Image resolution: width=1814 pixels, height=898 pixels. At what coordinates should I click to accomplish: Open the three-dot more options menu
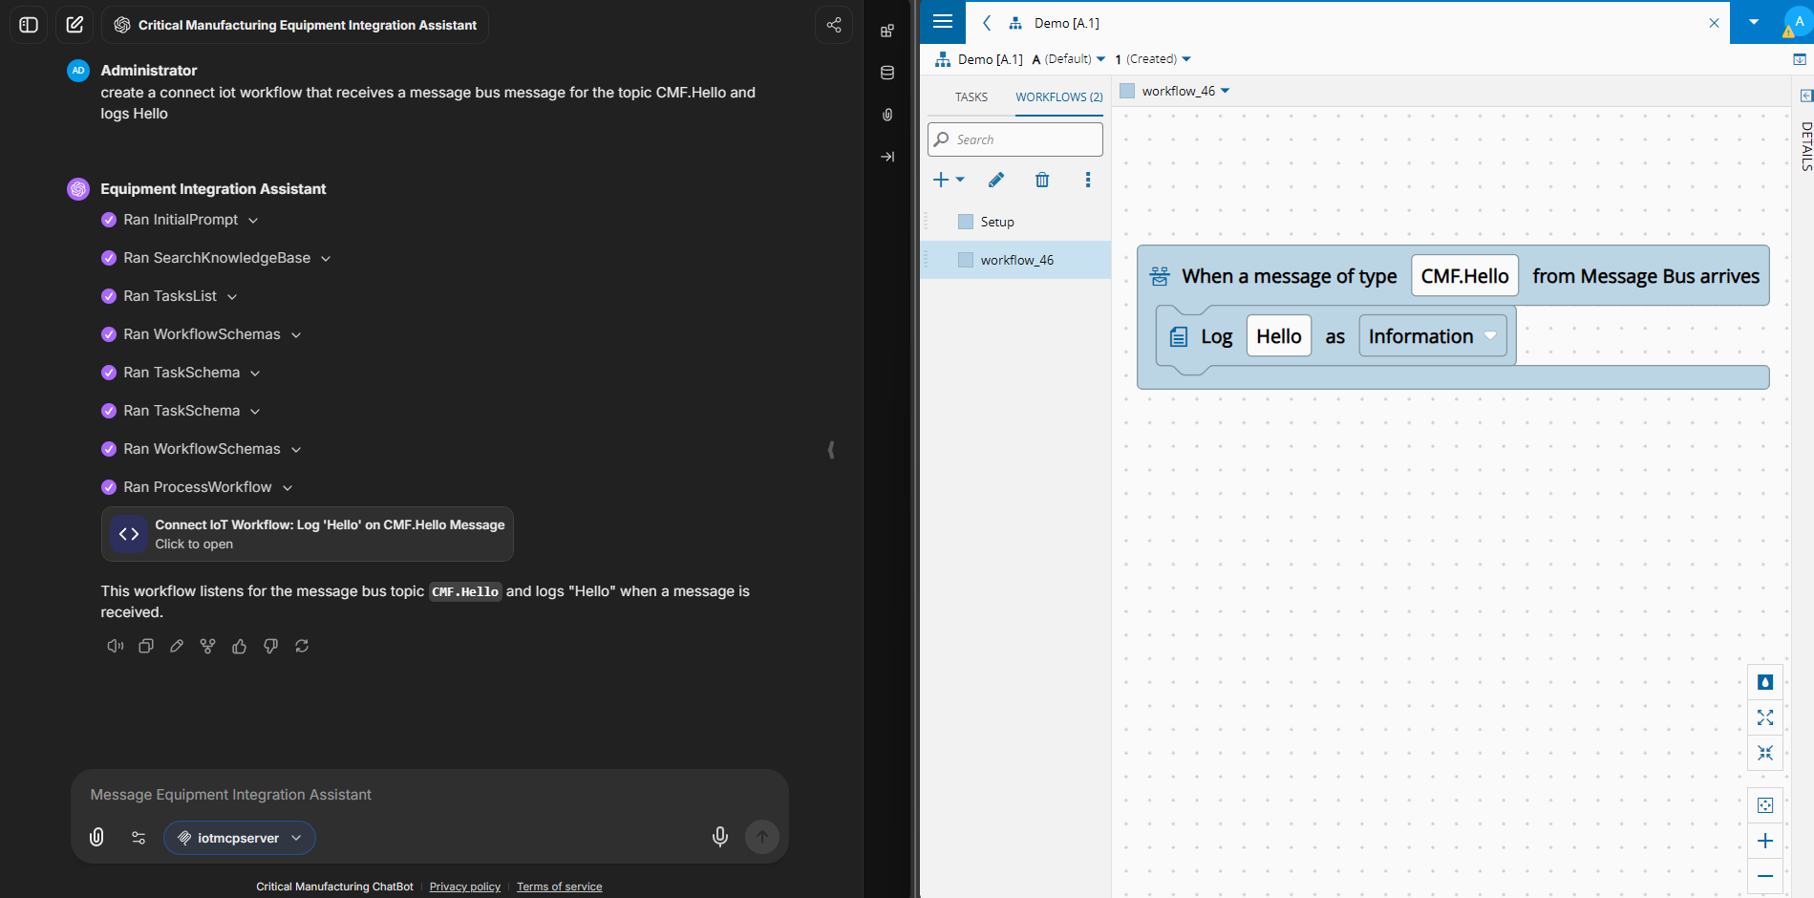pos(1087,180)
